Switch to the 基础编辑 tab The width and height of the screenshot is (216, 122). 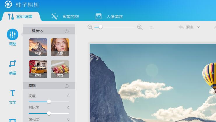tap(21, 17)
